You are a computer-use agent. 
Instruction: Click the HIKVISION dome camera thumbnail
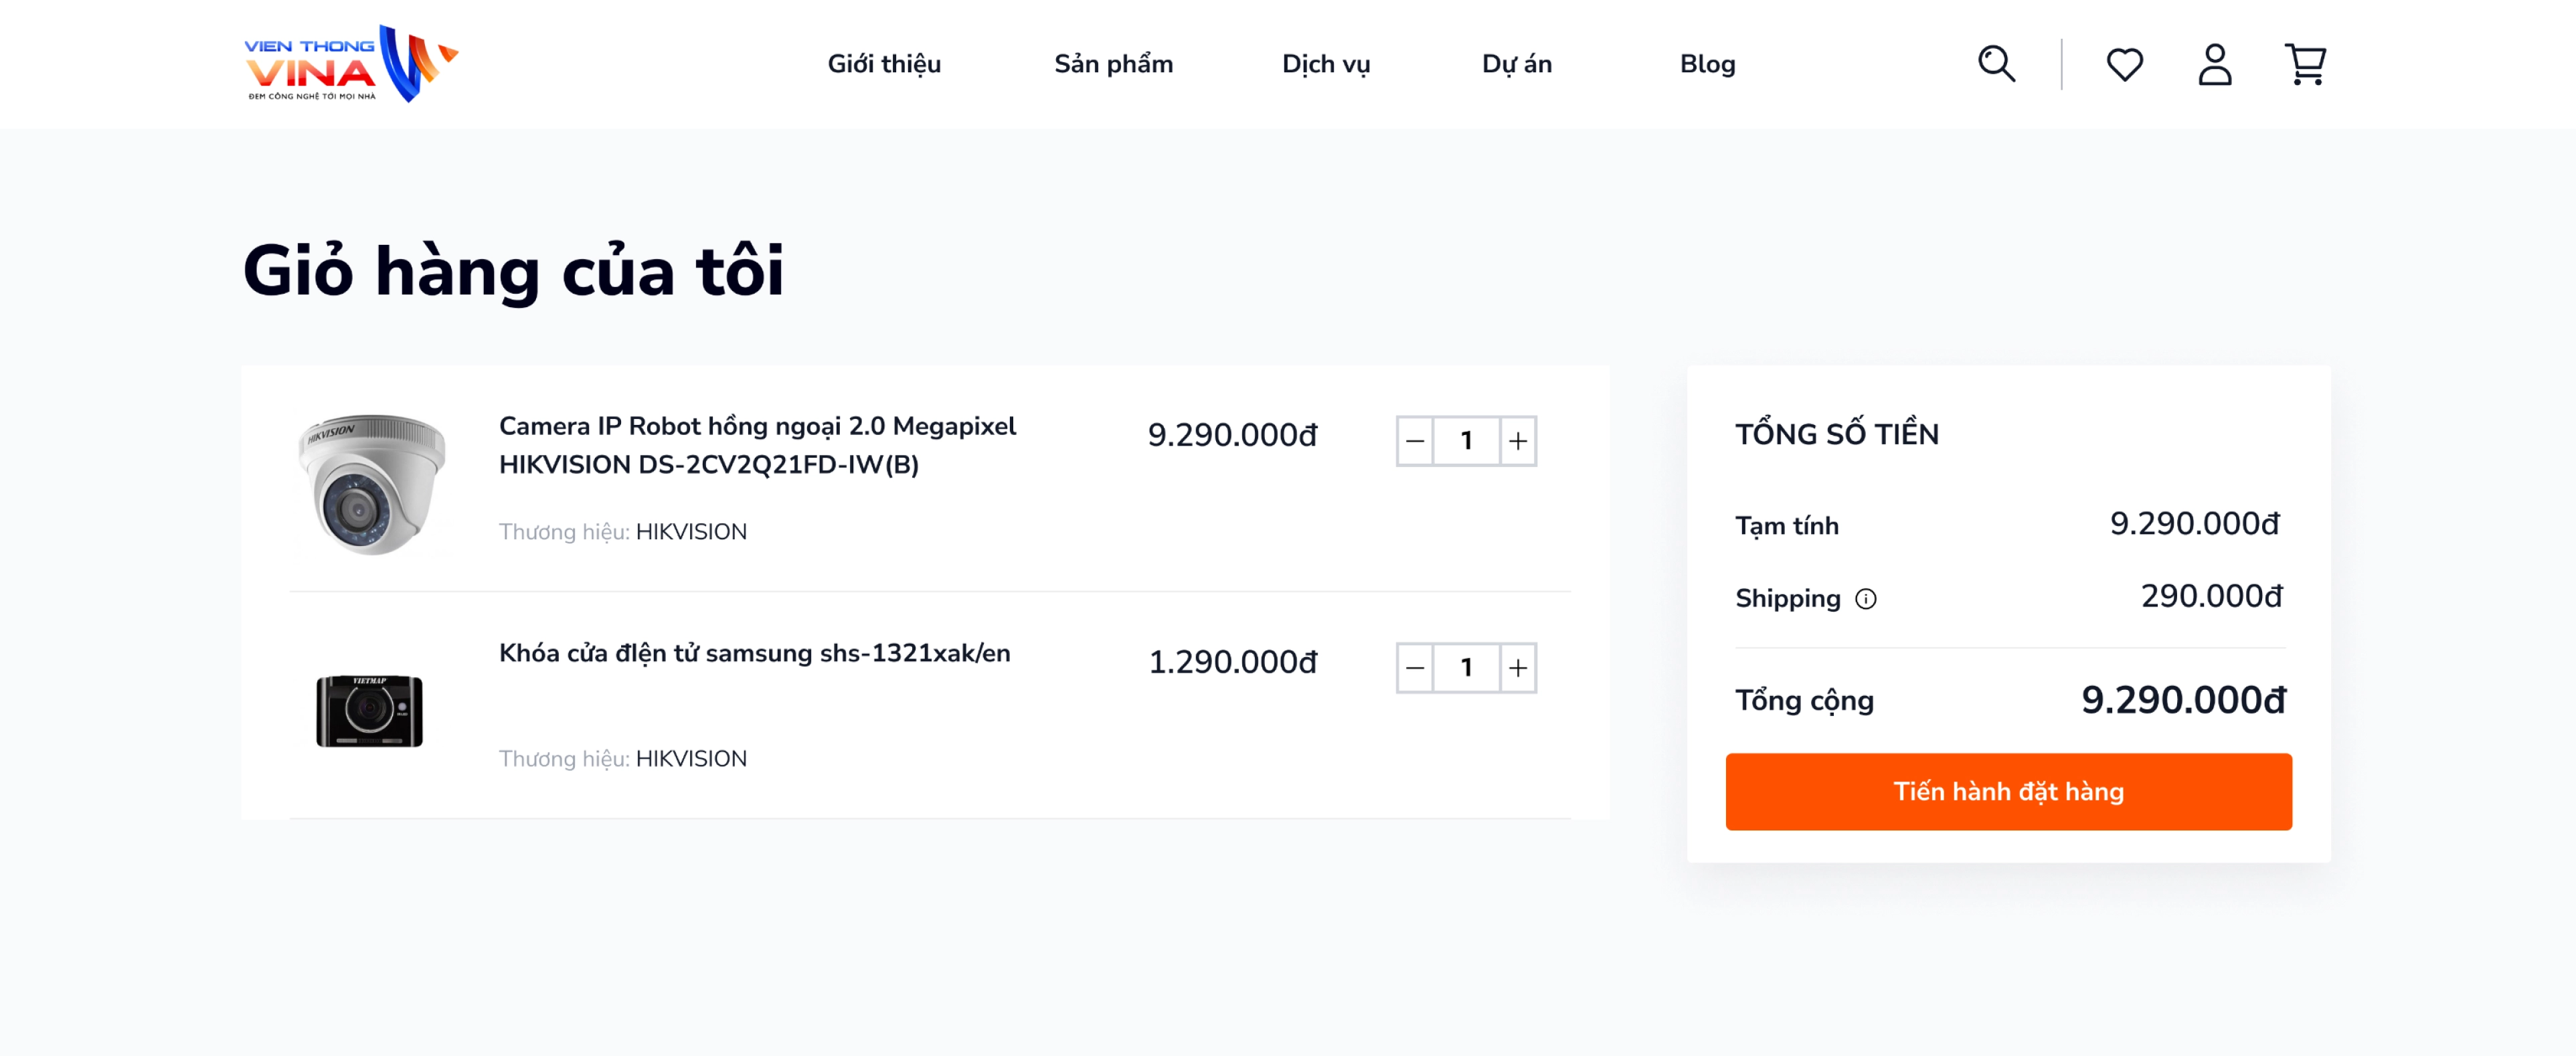click(371, 484)
